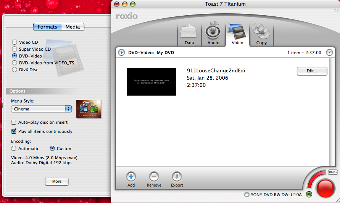Click the Edit... button for the video
This screenshot has height=203, width=340.
pyautogui.click(x=312, y=71)
